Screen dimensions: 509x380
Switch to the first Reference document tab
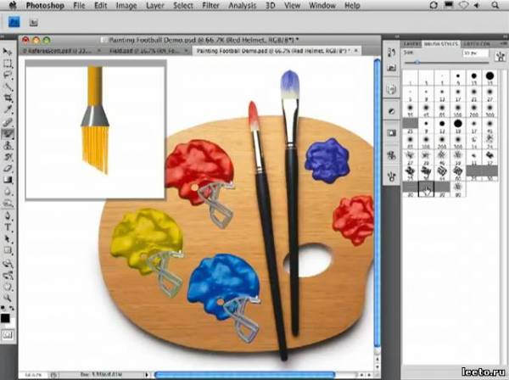pyautogui.click(x=59, y=51)
